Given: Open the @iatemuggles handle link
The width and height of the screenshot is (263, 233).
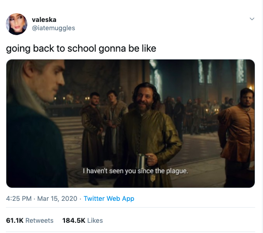Looking at the screenshot, I should click(x=53, y=28).
